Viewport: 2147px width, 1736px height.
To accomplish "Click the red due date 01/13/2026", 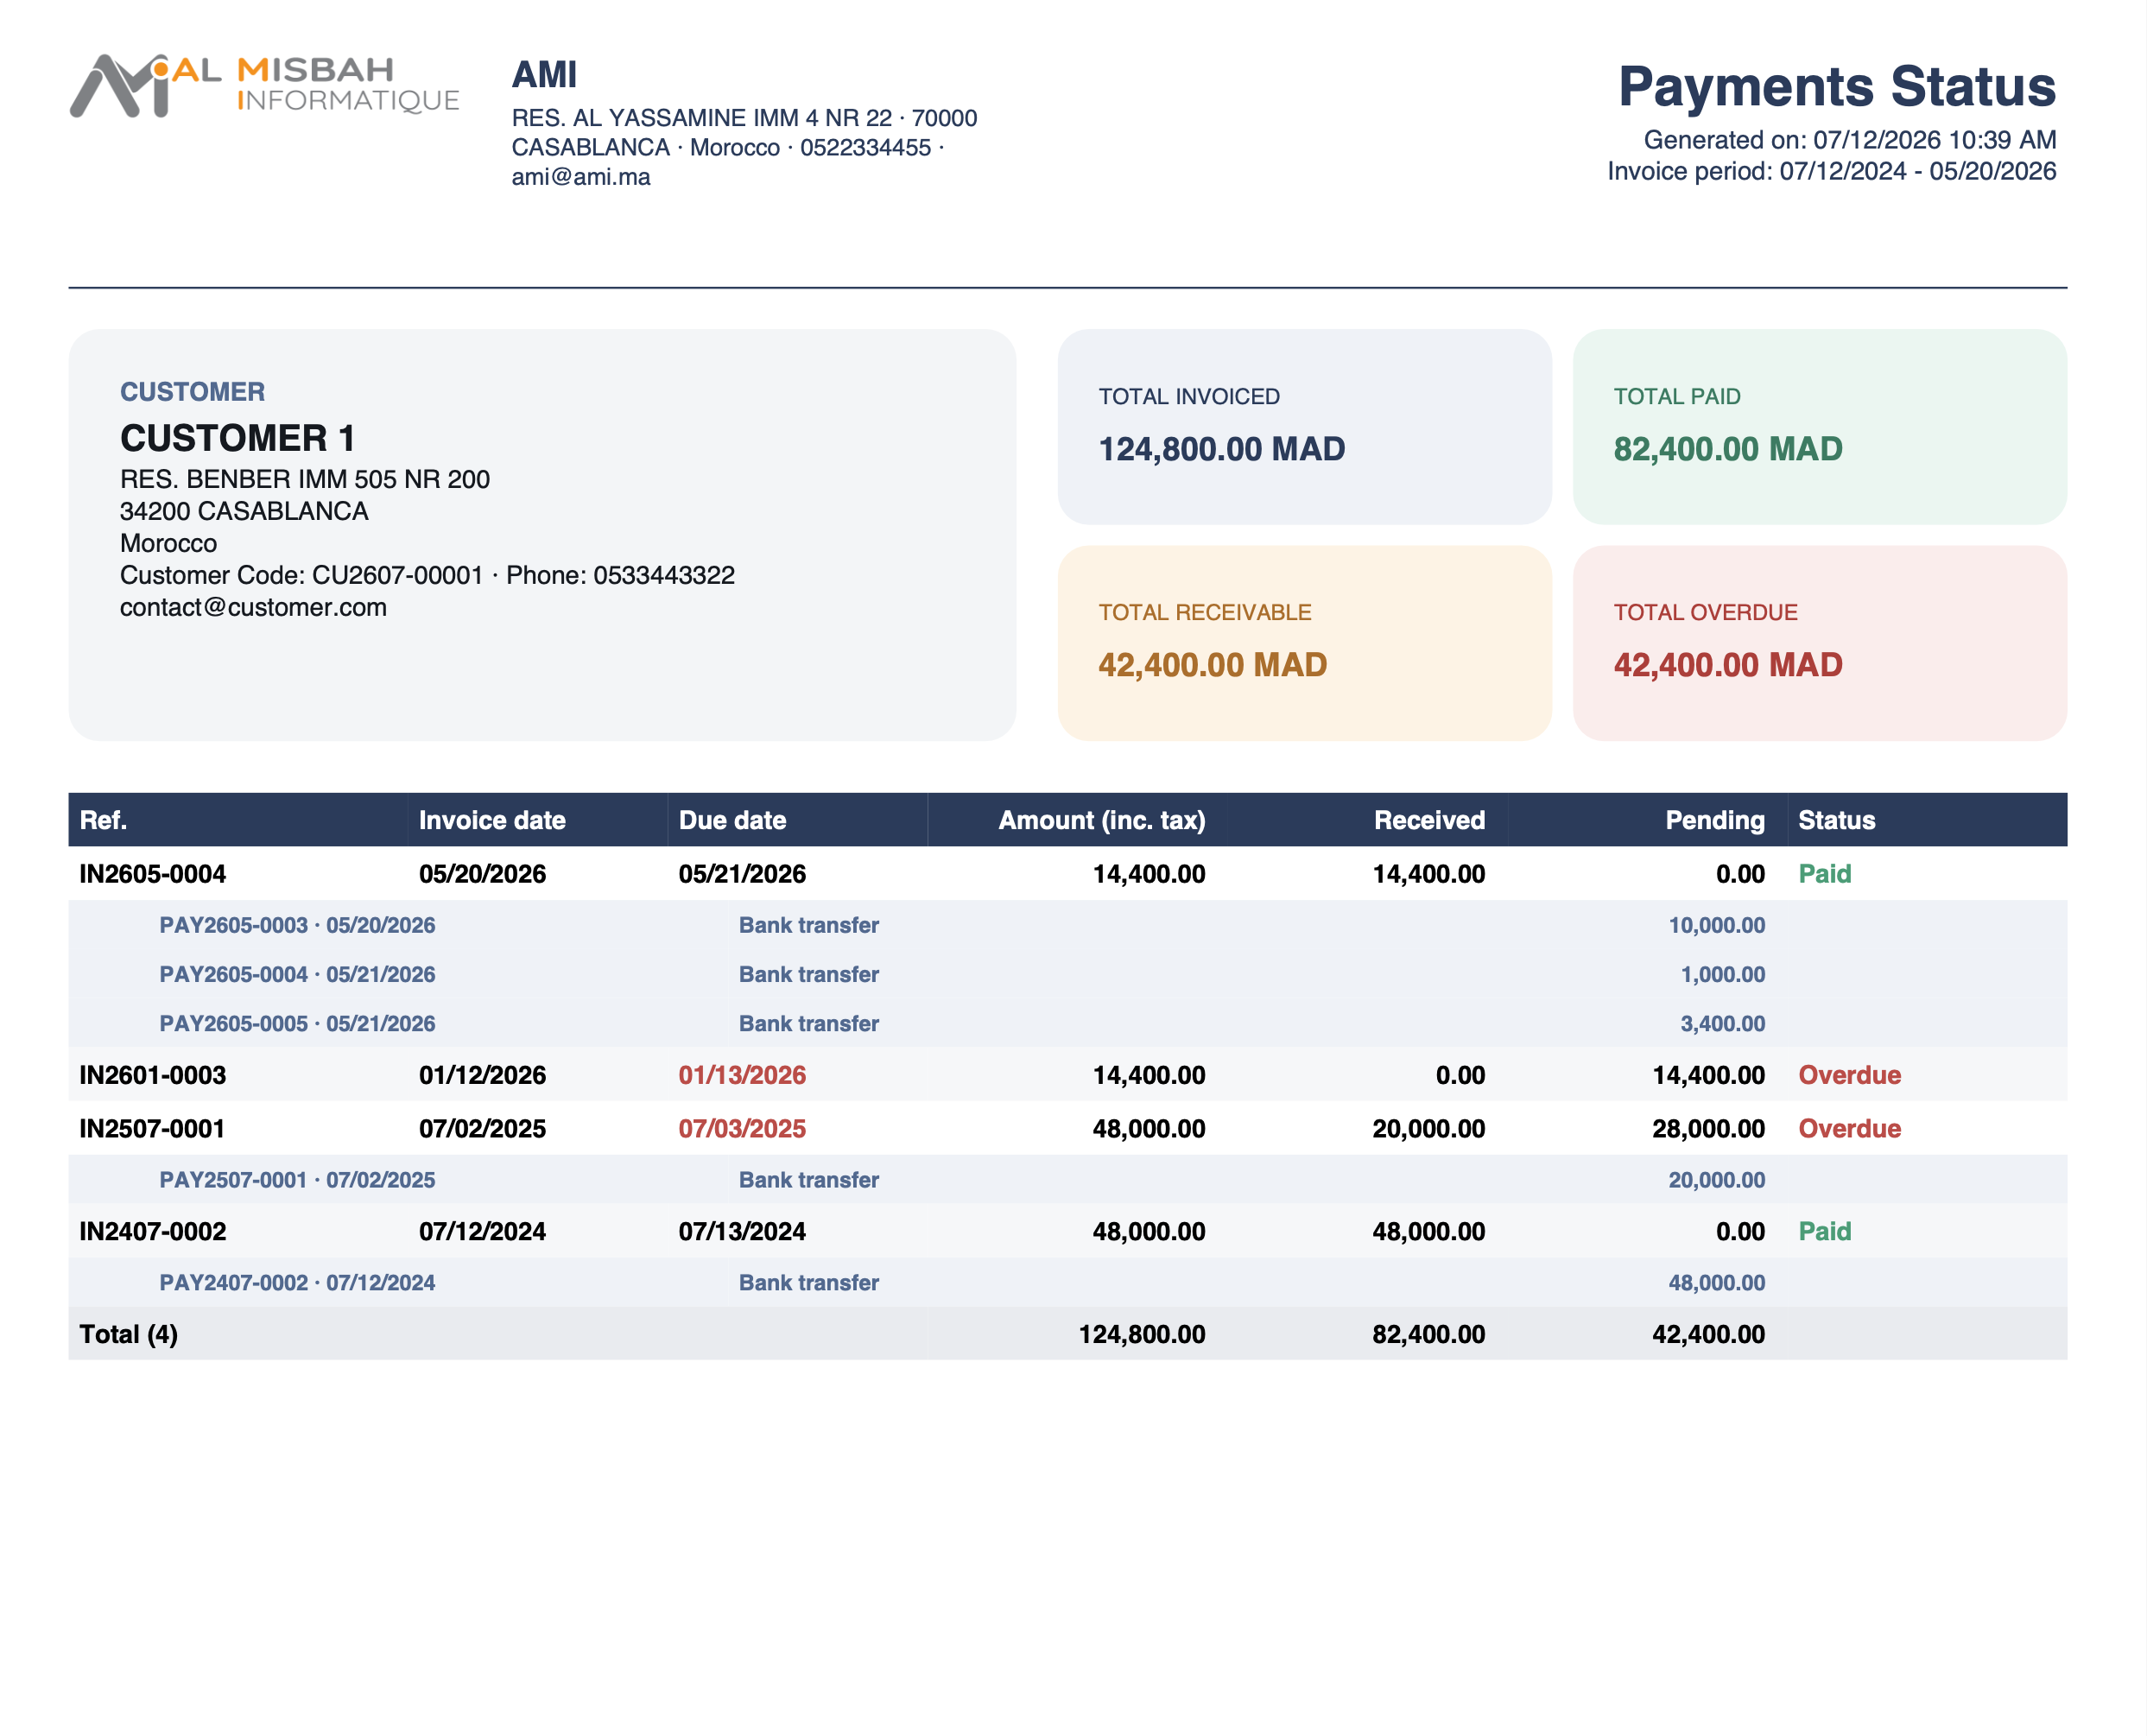I will (742, 1075).
